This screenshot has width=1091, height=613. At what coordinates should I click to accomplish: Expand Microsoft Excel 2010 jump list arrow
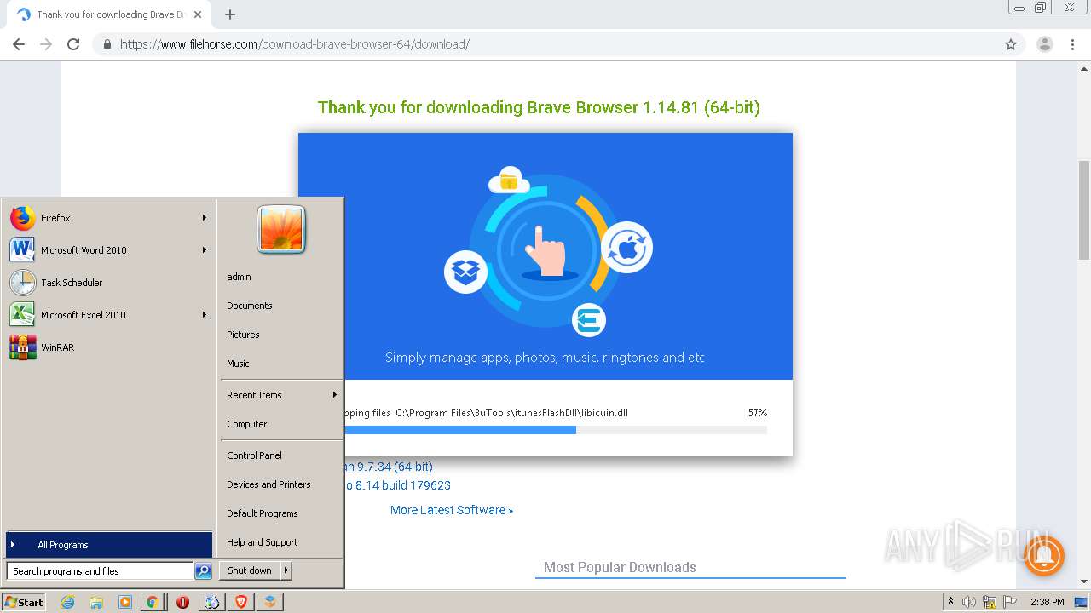tap(205, 315)
